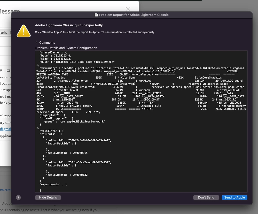This screenshot has width=258, height=214.
Task: Click the "rollouts" : [ line
Action: pos(51,134)
